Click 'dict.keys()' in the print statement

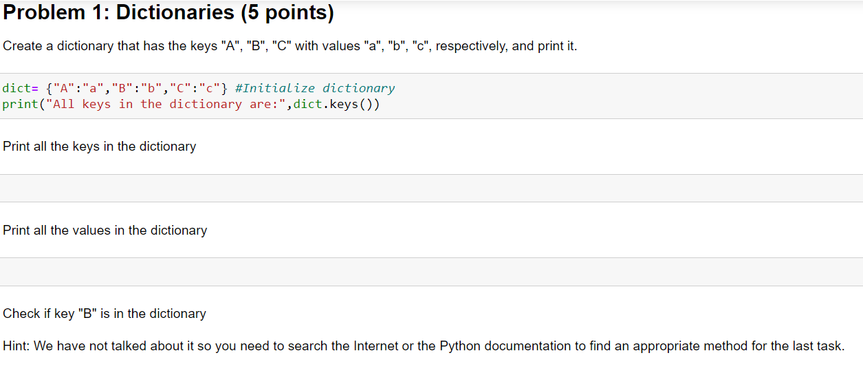point(336,105)
